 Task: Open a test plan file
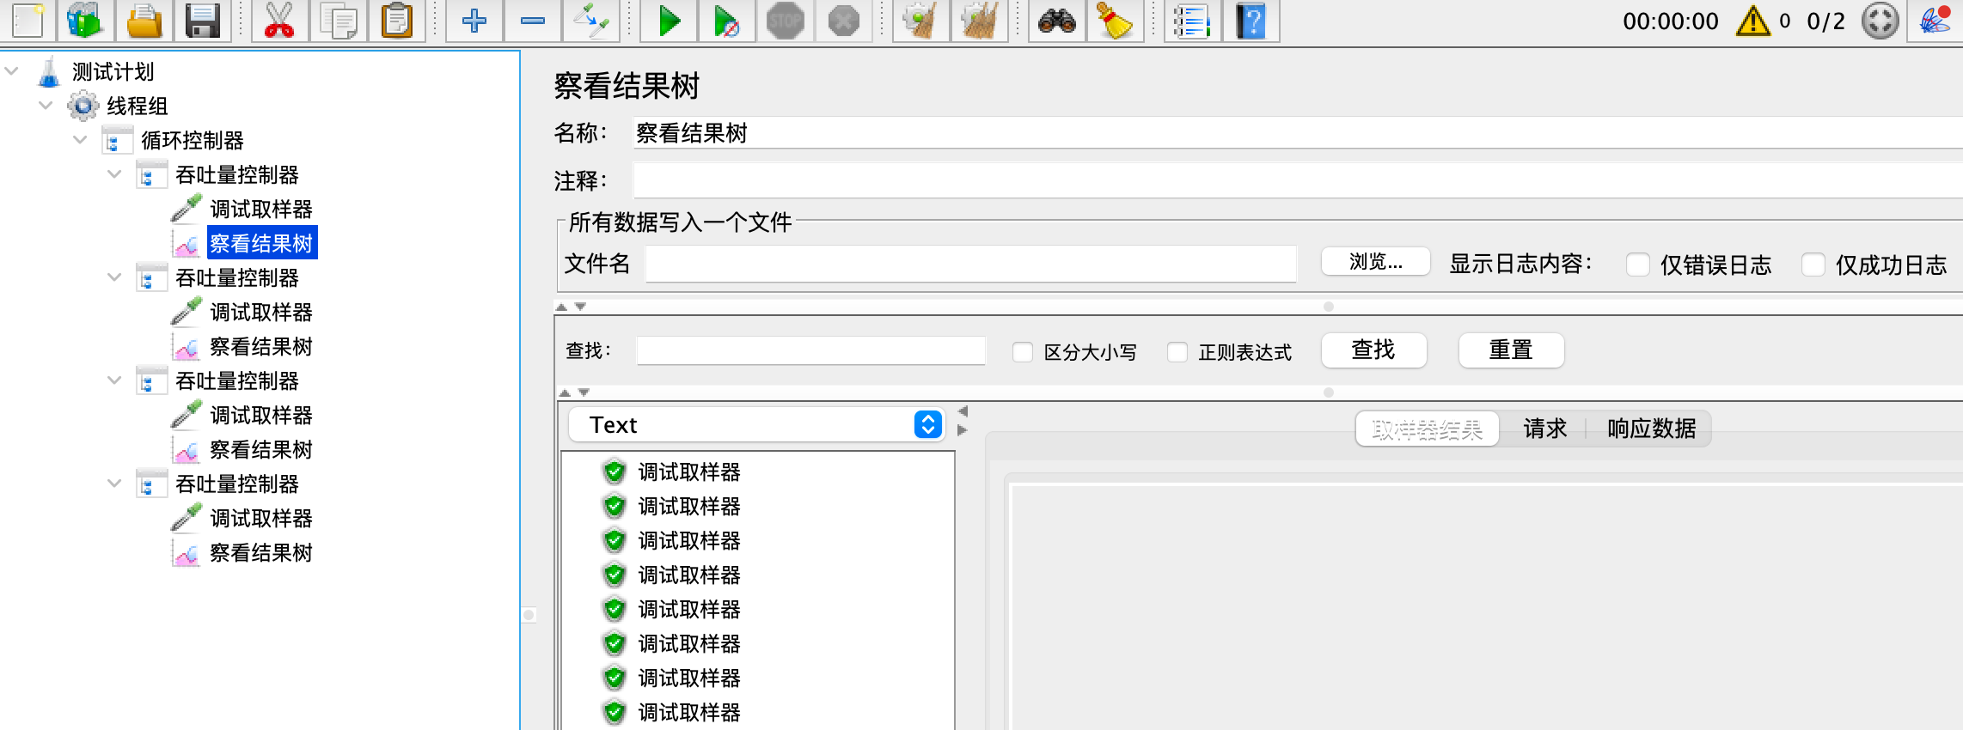tap(144, 20)
